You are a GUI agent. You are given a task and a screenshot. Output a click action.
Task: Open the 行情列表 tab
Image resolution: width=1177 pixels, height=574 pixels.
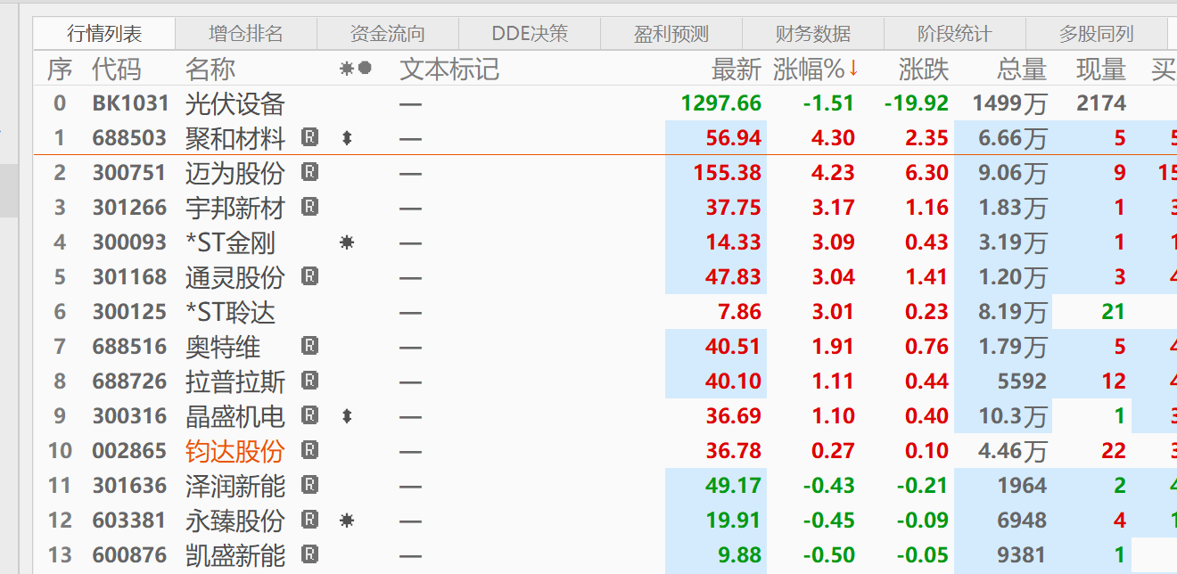point(104,34)
